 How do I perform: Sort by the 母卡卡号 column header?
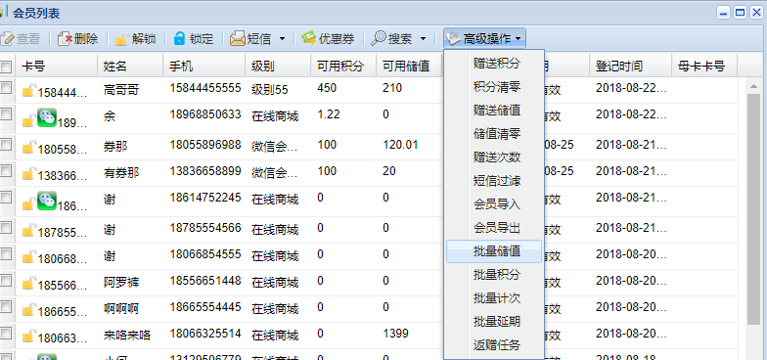[x=704, y=67]
